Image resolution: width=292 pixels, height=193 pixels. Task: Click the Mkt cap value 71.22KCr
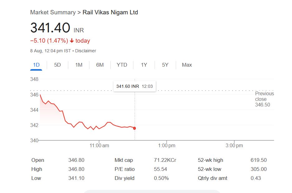(x=165, y=160)
